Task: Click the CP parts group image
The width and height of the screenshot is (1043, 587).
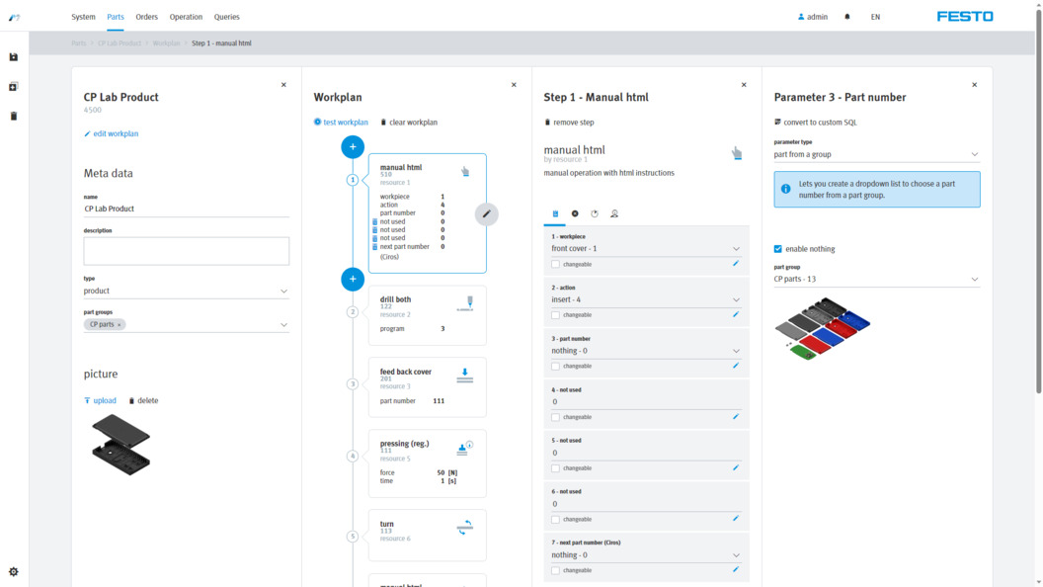Action: pos(822,328)
